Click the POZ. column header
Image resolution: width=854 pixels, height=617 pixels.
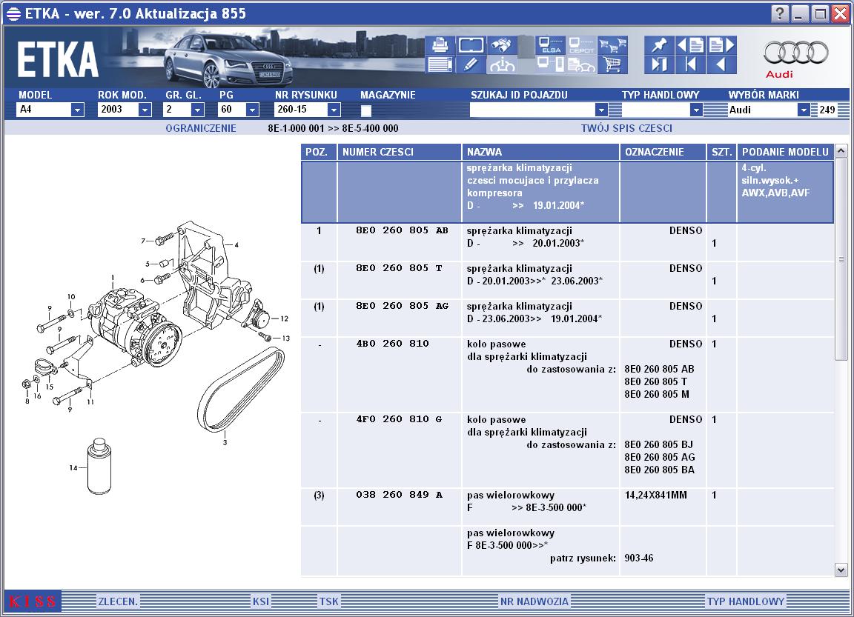coord(319,152)
